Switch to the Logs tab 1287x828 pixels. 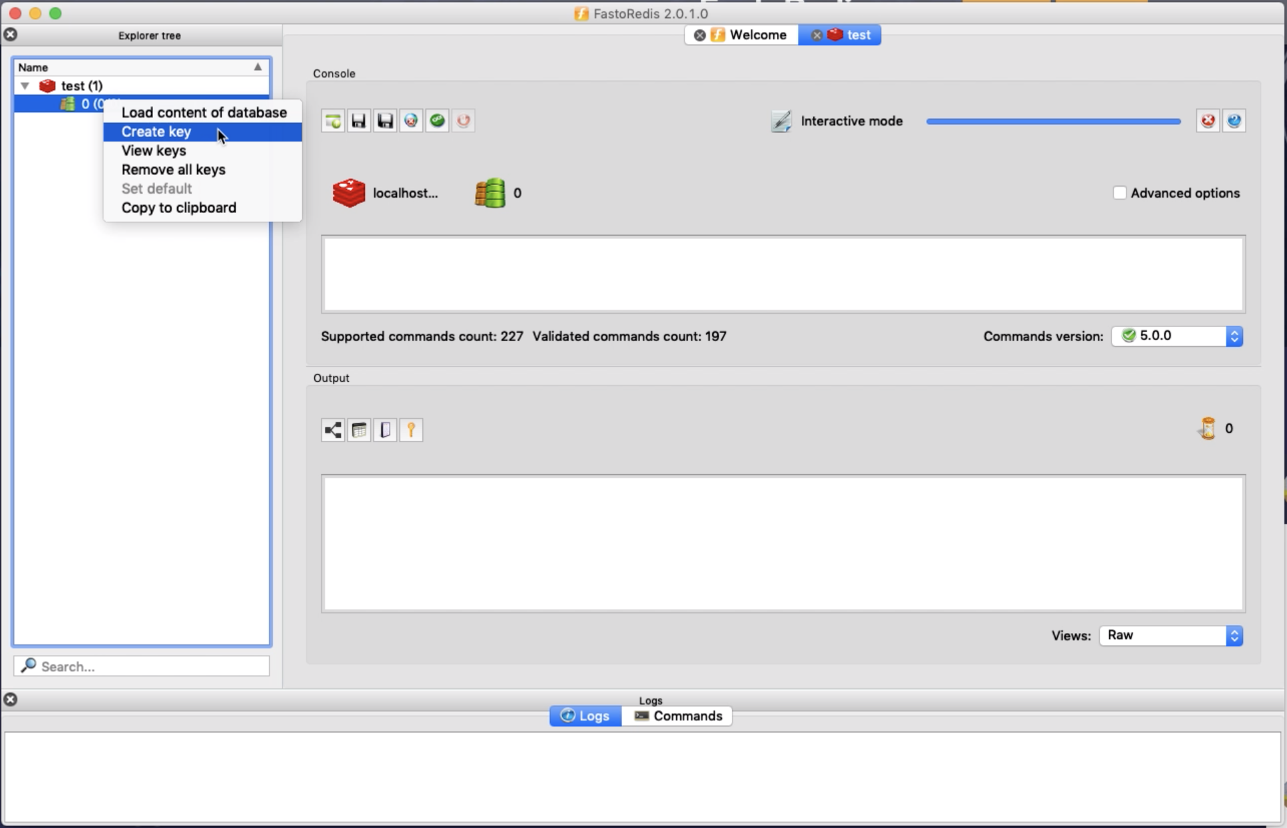point(585,716)
